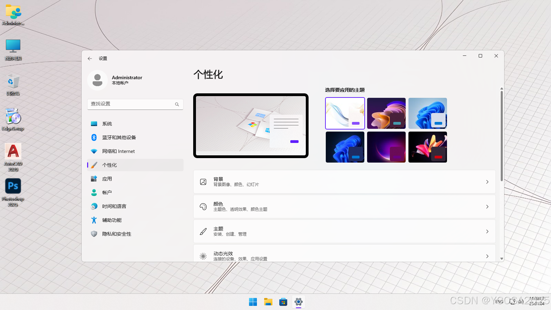Viewport: 551px width, 310px height.
Task: Expand 背景 with its chevron arrow
Action: coord(487,182)
